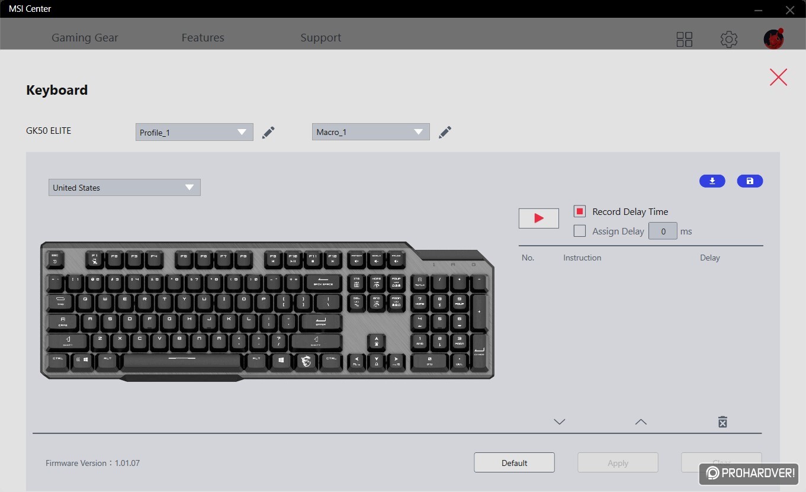Enable the Assign Delay checkbox
The height and width of the screenshot is (492, 806).
click(x=580, y=231)
